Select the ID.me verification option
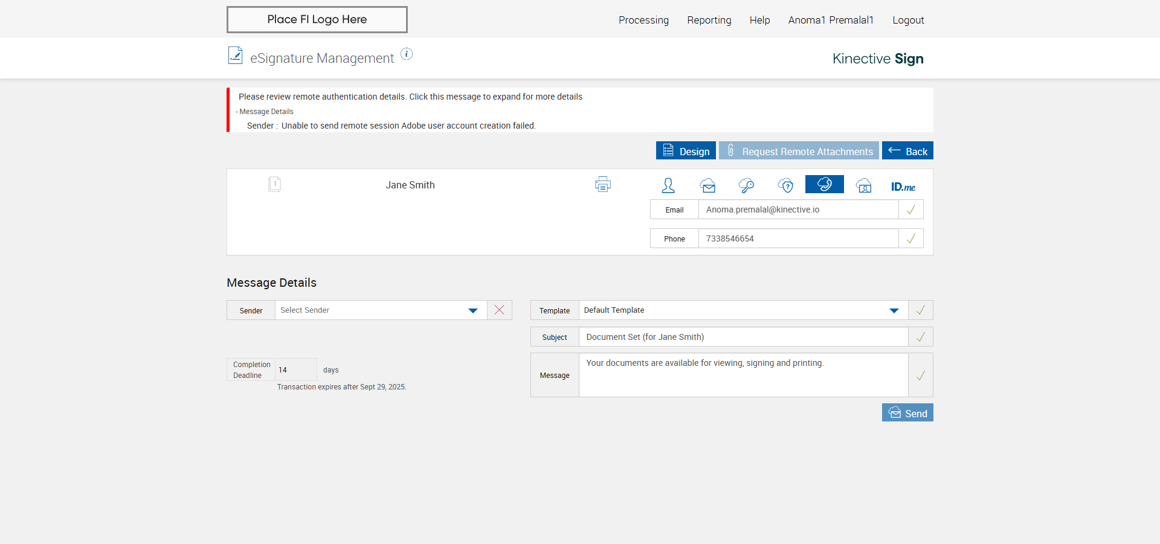 click(x=903, y=187)
